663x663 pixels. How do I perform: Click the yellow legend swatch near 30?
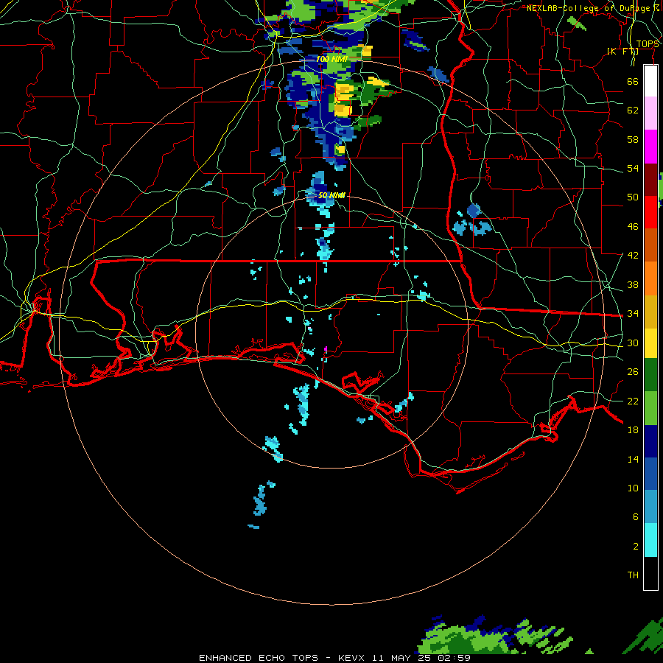click(650, 343)
